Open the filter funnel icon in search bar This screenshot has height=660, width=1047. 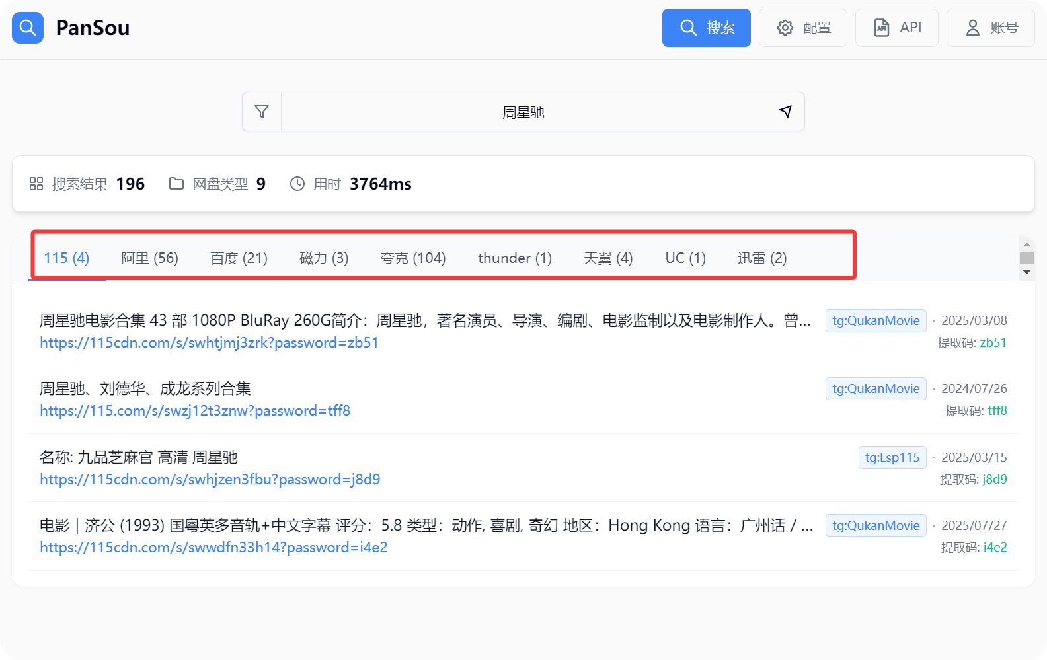tap(262, 112)
